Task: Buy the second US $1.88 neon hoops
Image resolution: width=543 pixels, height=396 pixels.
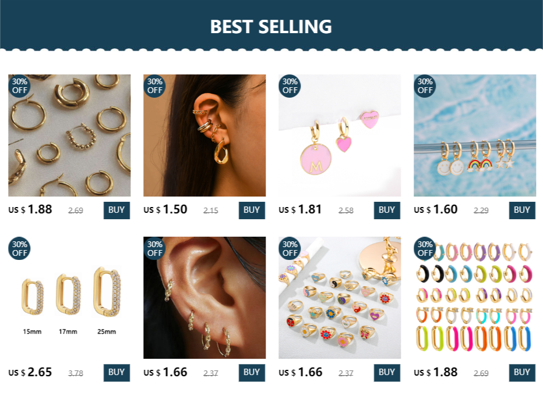Action: coord(522,373)
